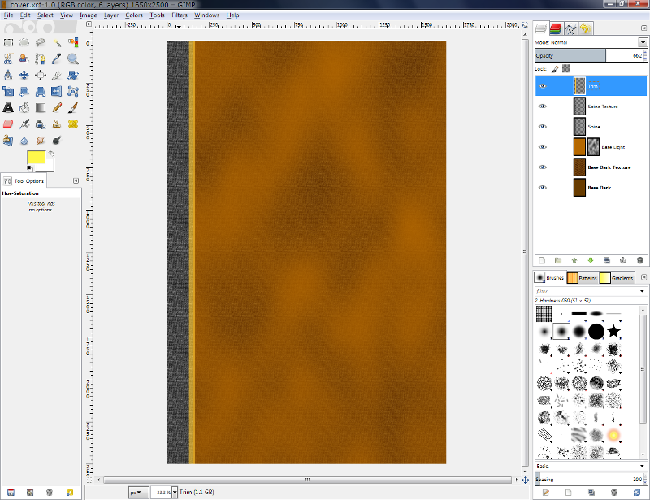
Task: Open the px units dropdown in status bar
Action: point(138,492)
